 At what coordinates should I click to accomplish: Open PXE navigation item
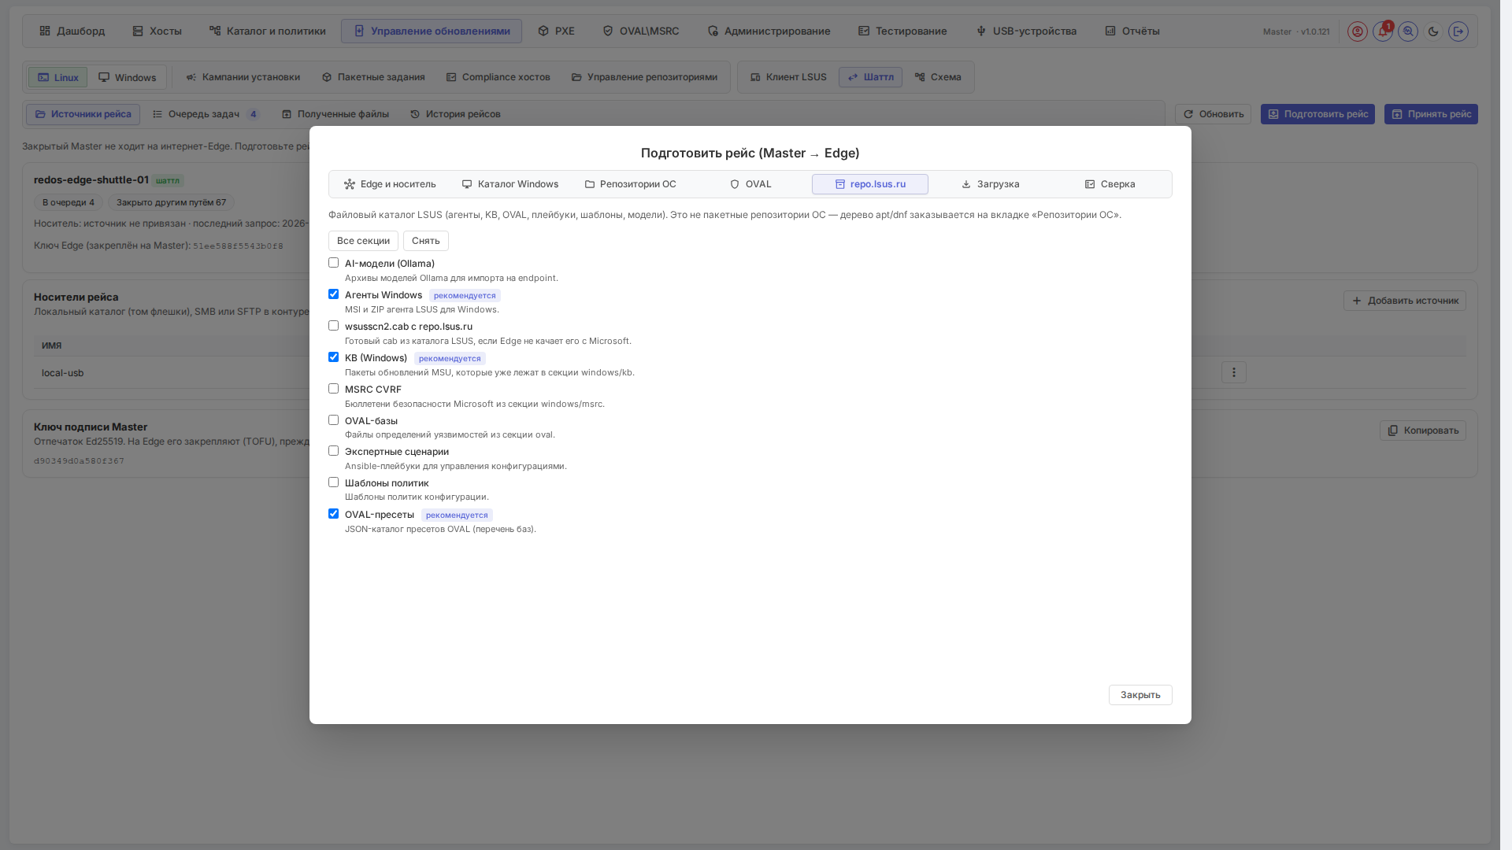click(x=556, y=31)
